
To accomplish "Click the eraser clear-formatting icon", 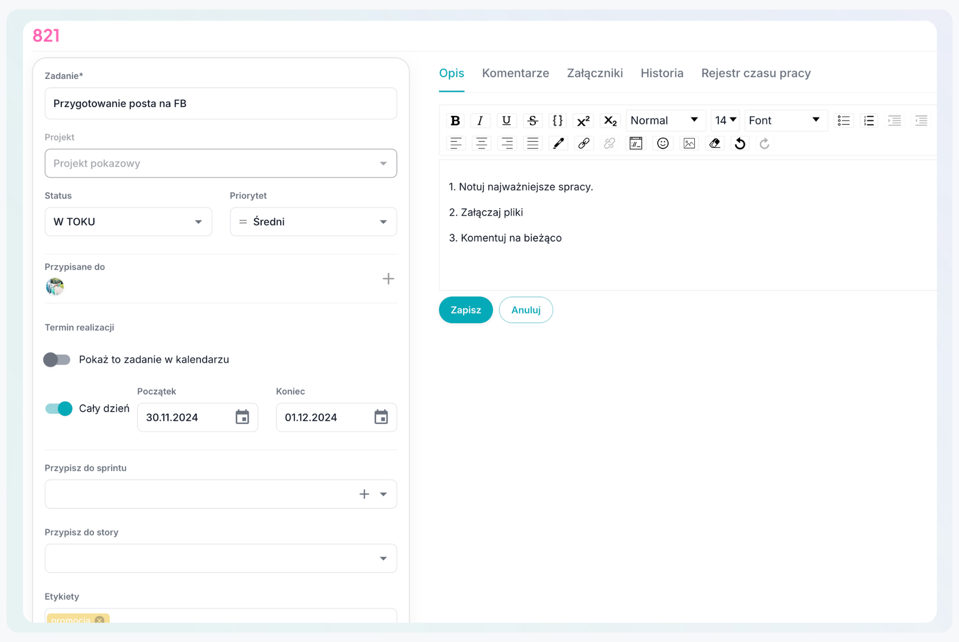I will coord(714,144).
